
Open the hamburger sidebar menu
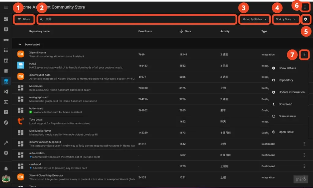[6, 7]
